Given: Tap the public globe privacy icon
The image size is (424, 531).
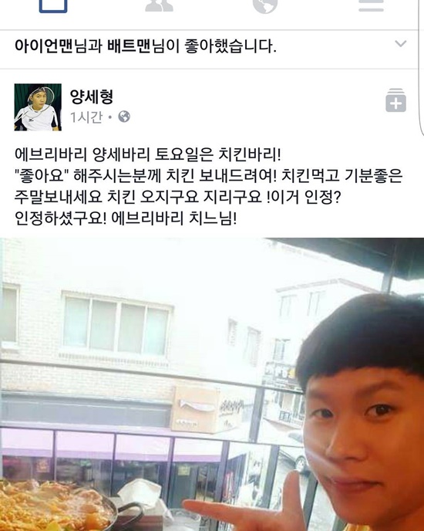Looking at the screenshot, I should (124, 117).
